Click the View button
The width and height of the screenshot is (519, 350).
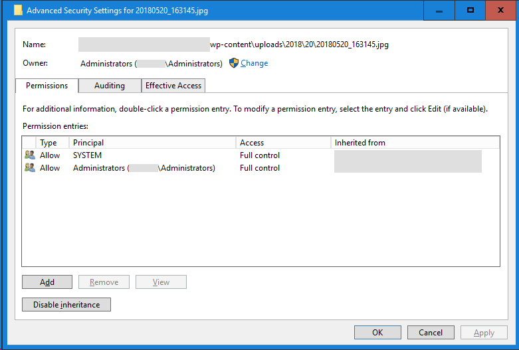tap(161, 282)
